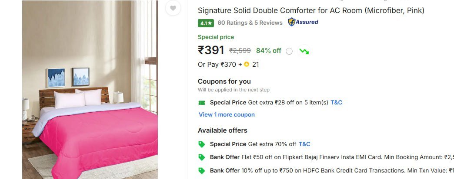Image resolution: width=454 pixels, height=179 pixels.
Task: Click the tag icon beside Bajaj Finserv offer
Action: click(x=202, y=157)
